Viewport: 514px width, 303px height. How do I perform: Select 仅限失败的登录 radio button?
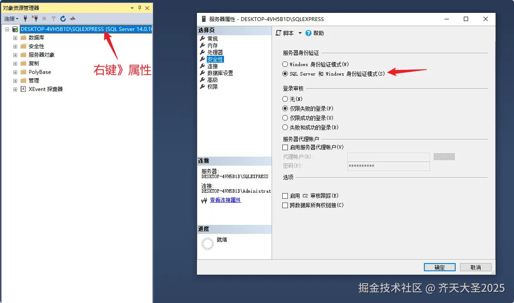coord(285,109)
